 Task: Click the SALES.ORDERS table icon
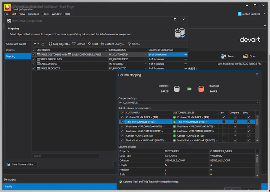pyautogui.click(x=39, y=64)
